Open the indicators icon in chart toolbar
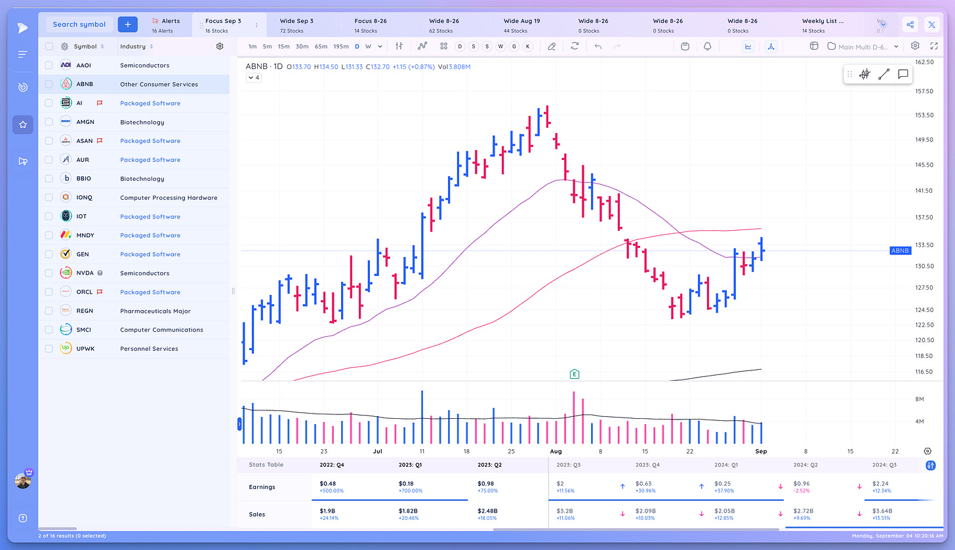955x550 pixels. point(424,46)
